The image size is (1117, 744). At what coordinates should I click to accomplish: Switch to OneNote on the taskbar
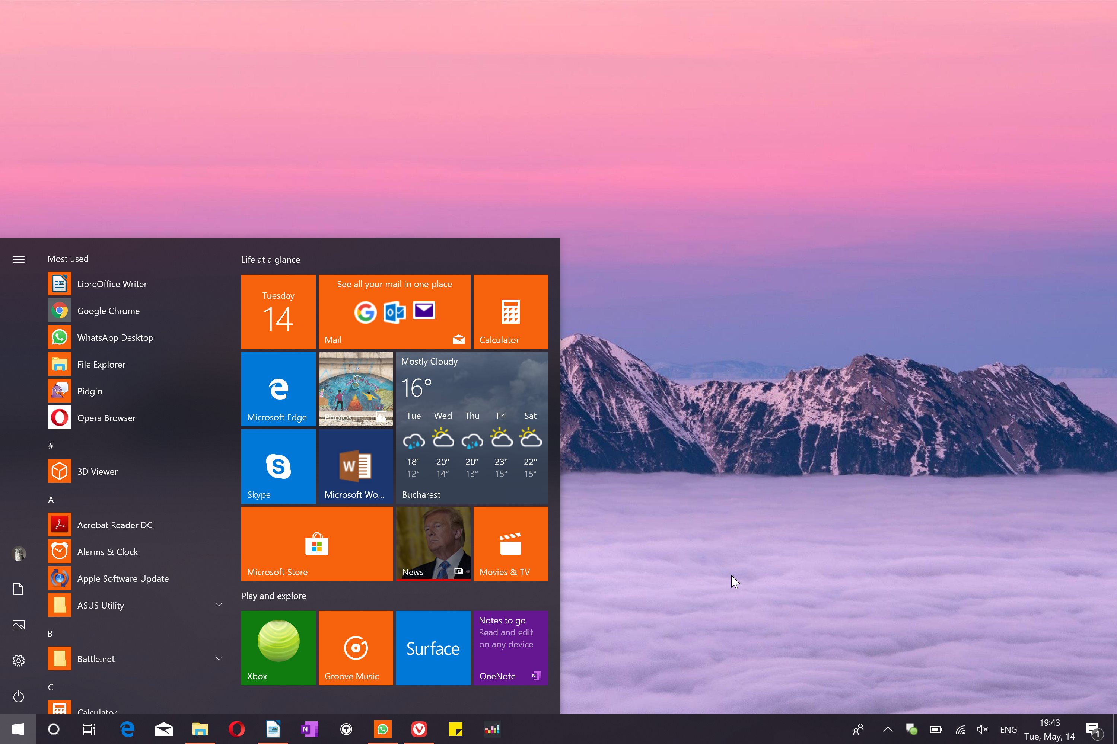click(310, 729)
